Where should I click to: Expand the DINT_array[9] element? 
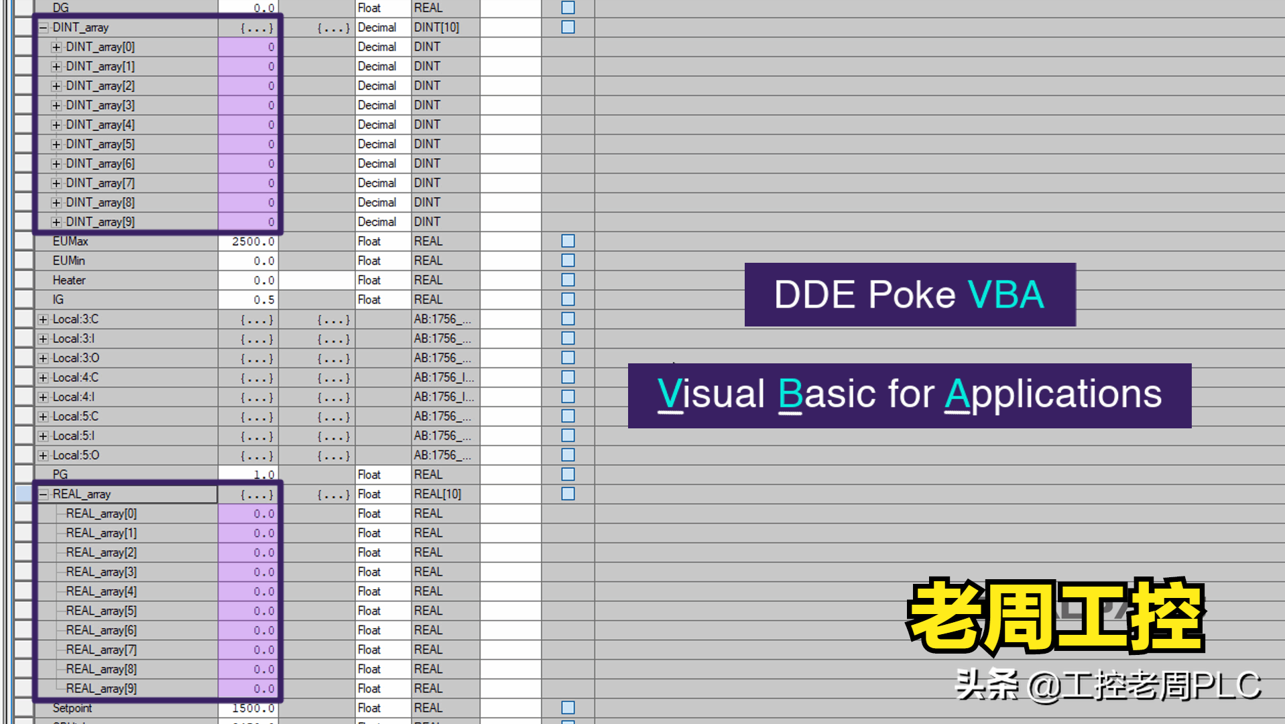[x=57, y=222]
